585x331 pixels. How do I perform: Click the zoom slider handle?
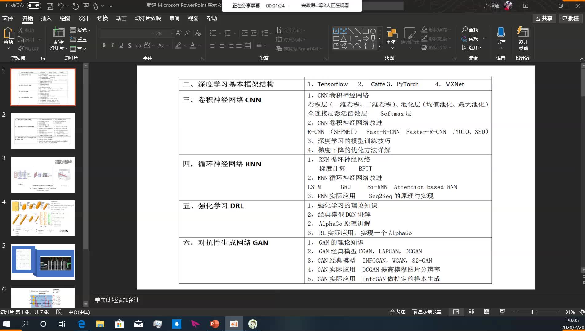[x=532, y=312]
